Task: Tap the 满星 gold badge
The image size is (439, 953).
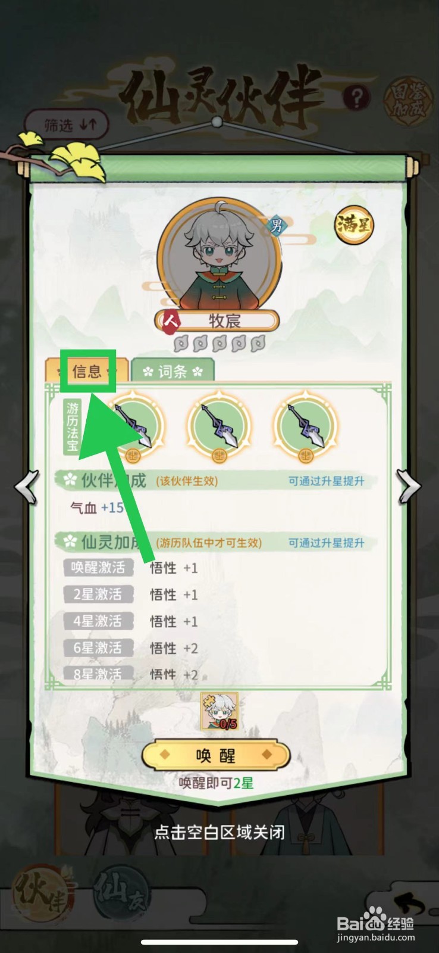Action: [355, 225]
